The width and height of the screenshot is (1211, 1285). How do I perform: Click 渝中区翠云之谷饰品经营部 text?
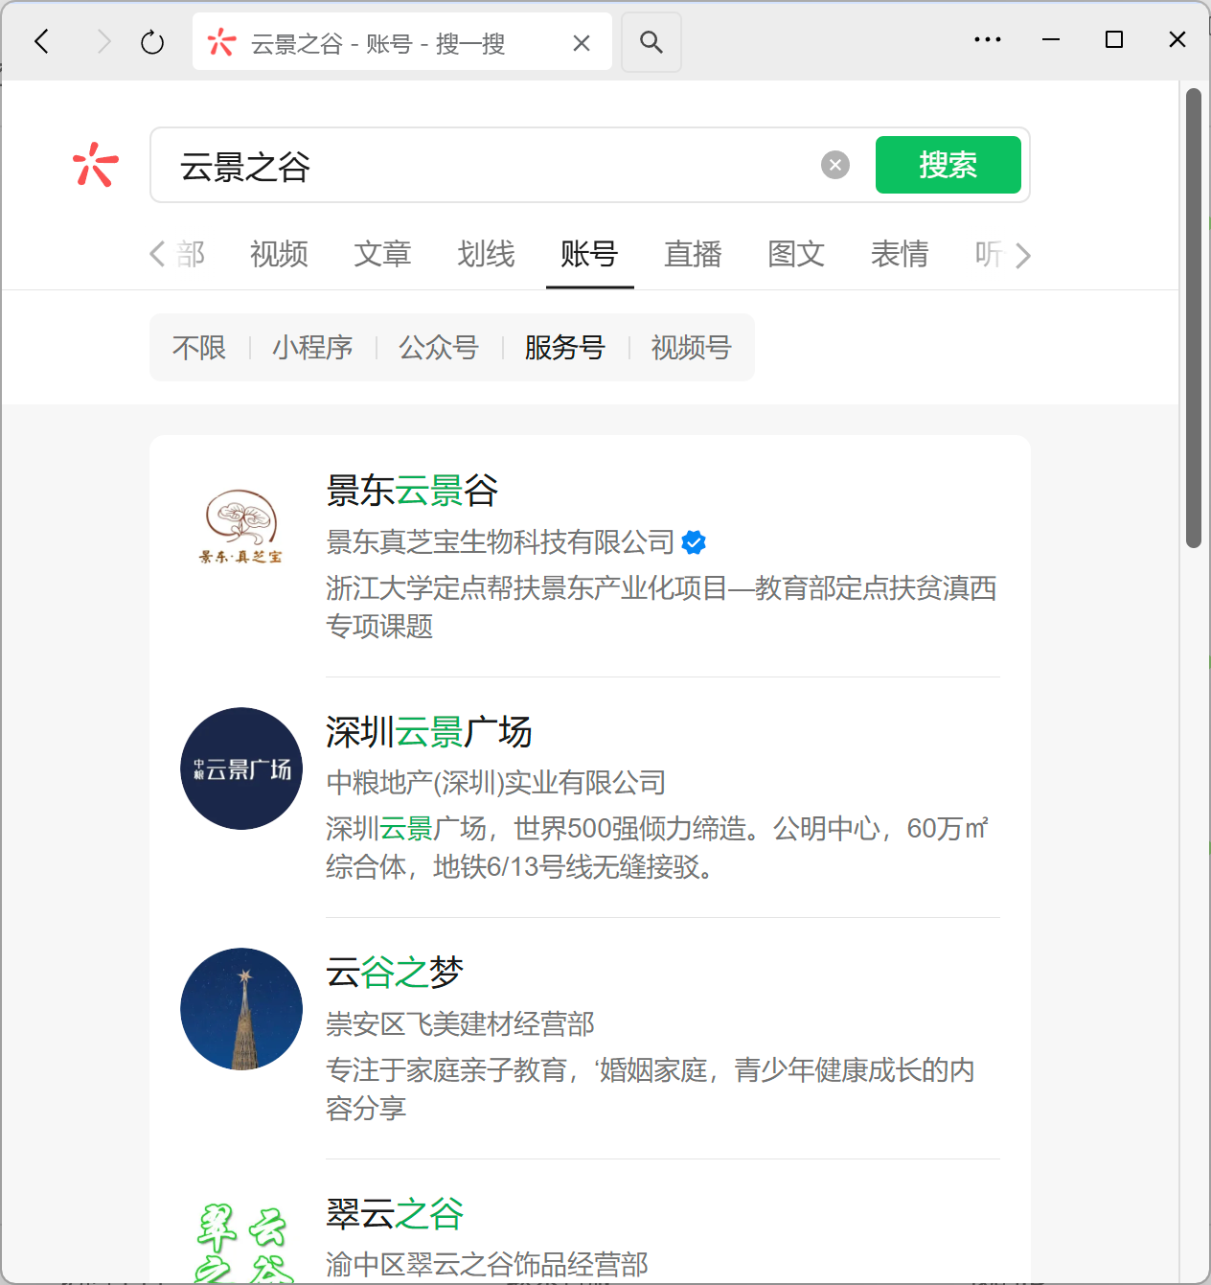487,1265
